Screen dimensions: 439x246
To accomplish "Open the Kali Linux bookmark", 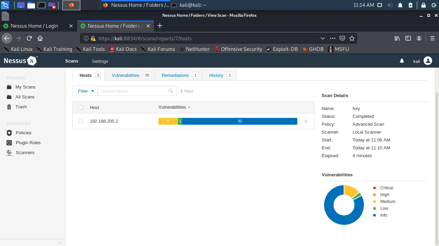I will pyautogui.click(x=18, y=49).
